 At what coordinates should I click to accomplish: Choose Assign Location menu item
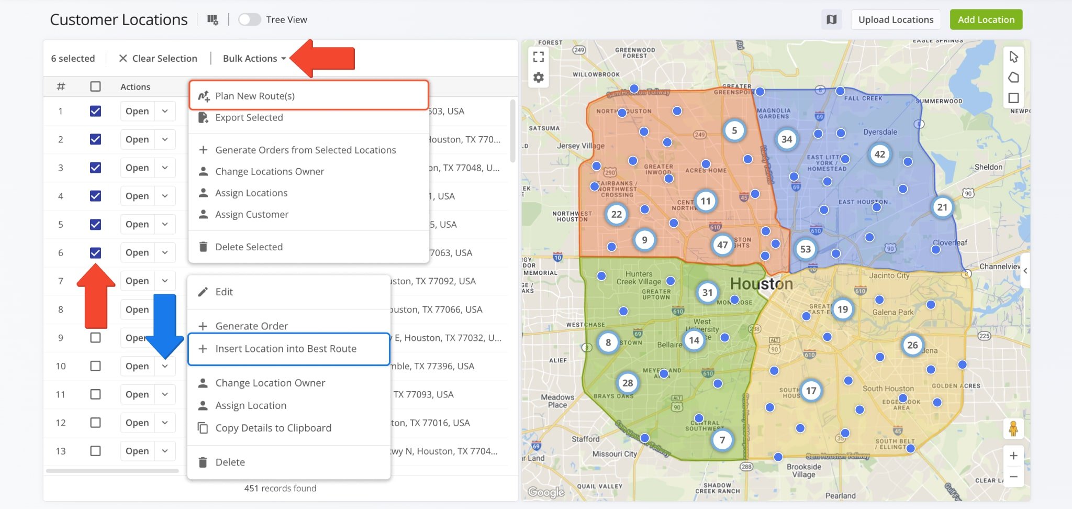point(289,405)
